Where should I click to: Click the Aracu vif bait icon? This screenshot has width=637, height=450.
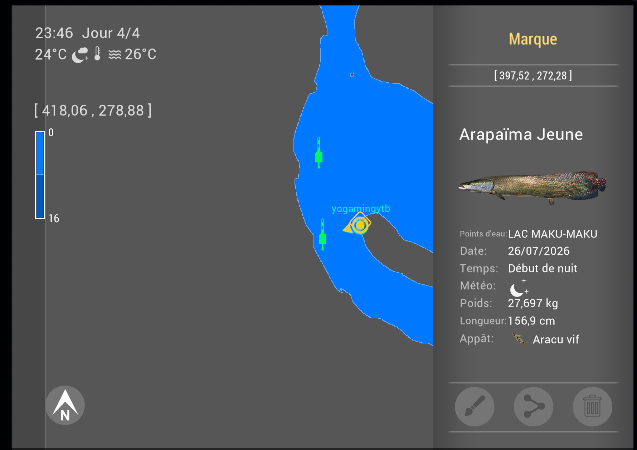click(x=519, y=339)
